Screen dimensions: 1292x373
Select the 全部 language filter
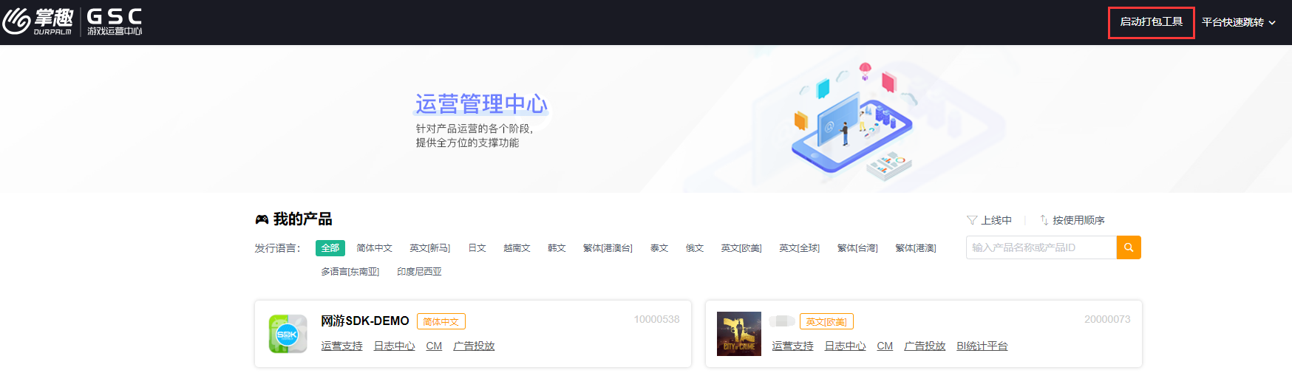point(330,248)
